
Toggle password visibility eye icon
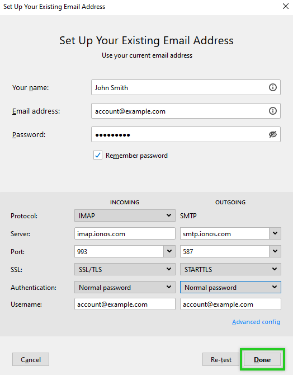click(273, 134)
